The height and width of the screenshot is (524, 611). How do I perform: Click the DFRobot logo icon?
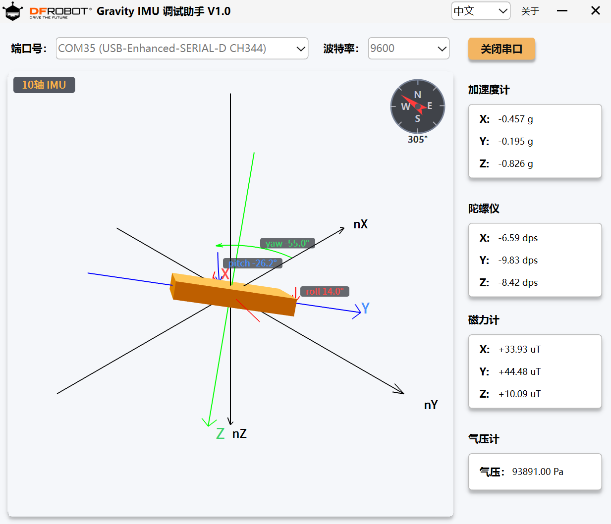click(13, 11)
